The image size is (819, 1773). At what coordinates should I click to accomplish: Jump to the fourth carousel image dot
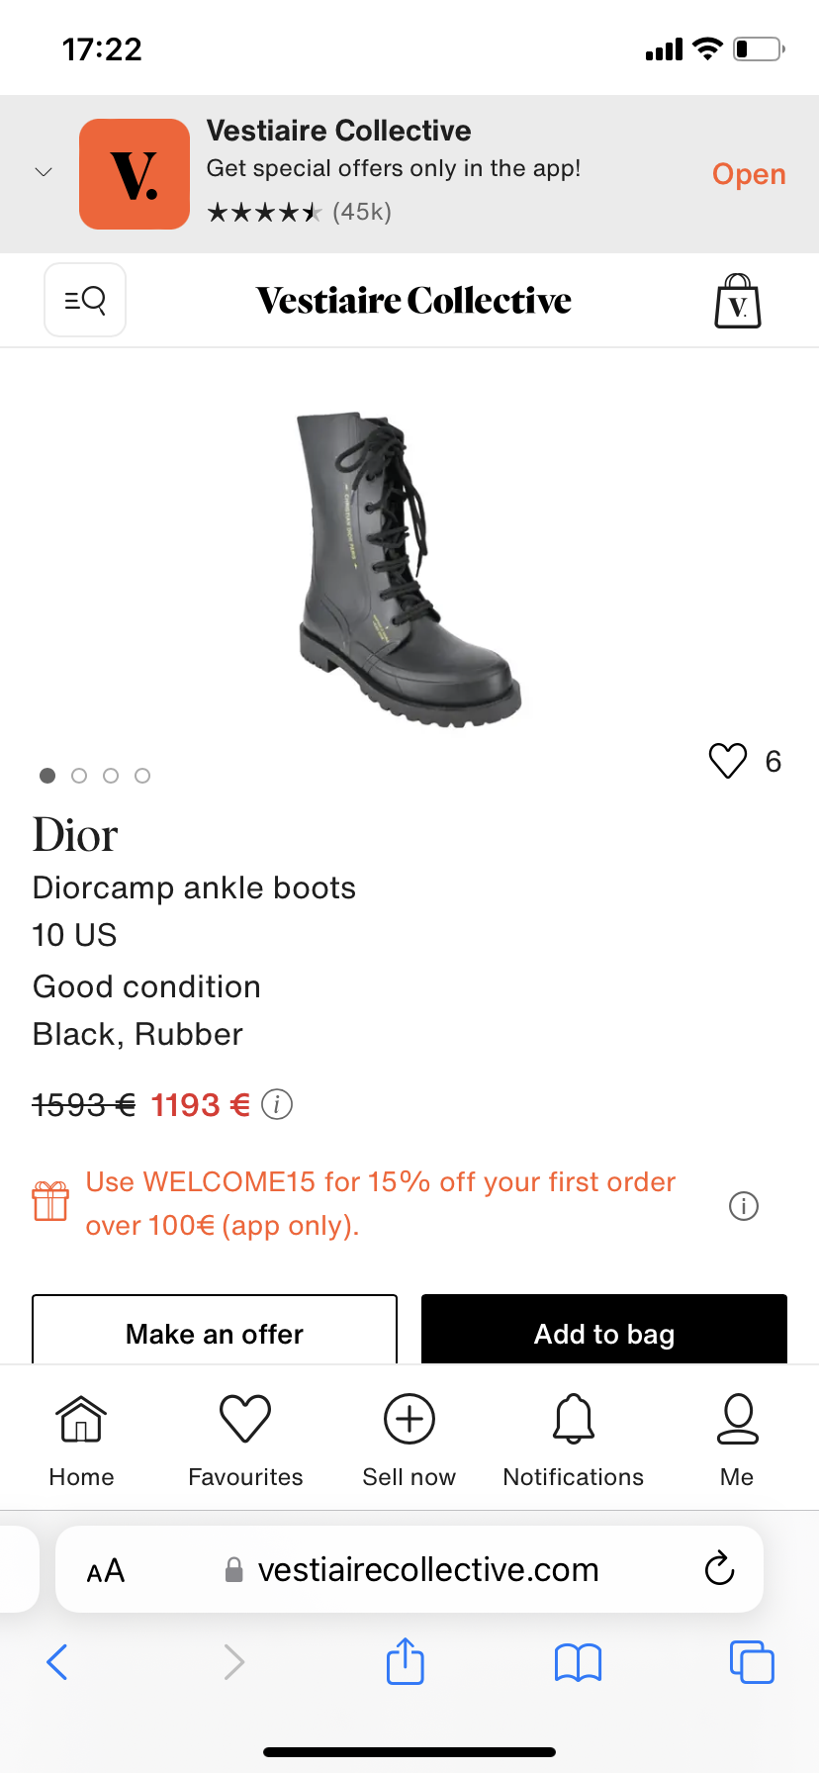click(142, 776)
